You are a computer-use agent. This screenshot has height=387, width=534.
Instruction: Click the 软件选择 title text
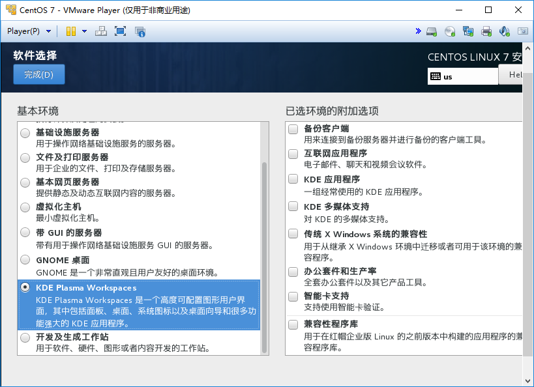pos(35,55)
